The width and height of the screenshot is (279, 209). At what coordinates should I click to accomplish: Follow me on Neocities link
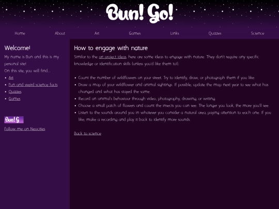25,129
